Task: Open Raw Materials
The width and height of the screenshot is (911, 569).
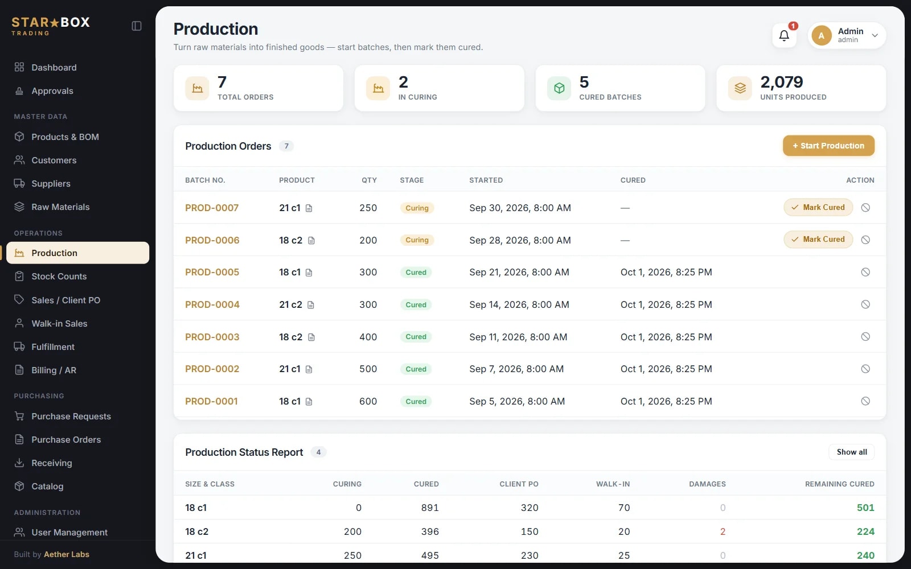Action: pyautogui.click(x=77, y=207)
